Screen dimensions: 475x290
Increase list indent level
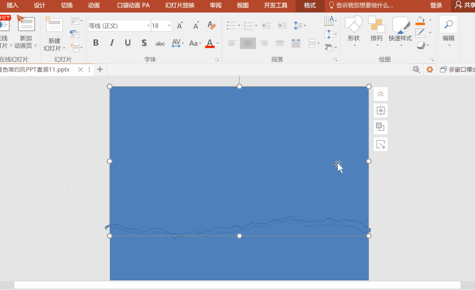pyautogui.click(x=282, y=26)
